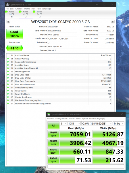Viewport: 129px width, 173px height.
Task: Open the Language menu in CrystalDiskInfo
Action: point(47,9)
